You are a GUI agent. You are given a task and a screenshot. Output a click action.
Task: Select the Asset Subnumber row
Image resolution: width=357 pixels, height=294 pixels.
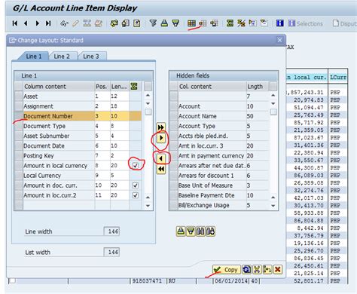pyautogui.click(x=78, y=136)
